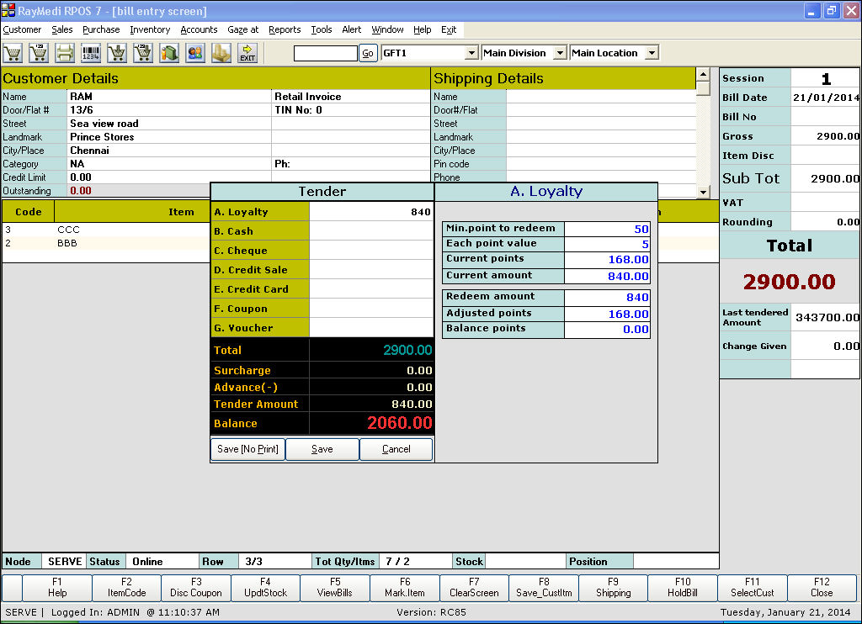862x624 pixels.
Task: Open the customers people icon
Action: tap(195, 53)
